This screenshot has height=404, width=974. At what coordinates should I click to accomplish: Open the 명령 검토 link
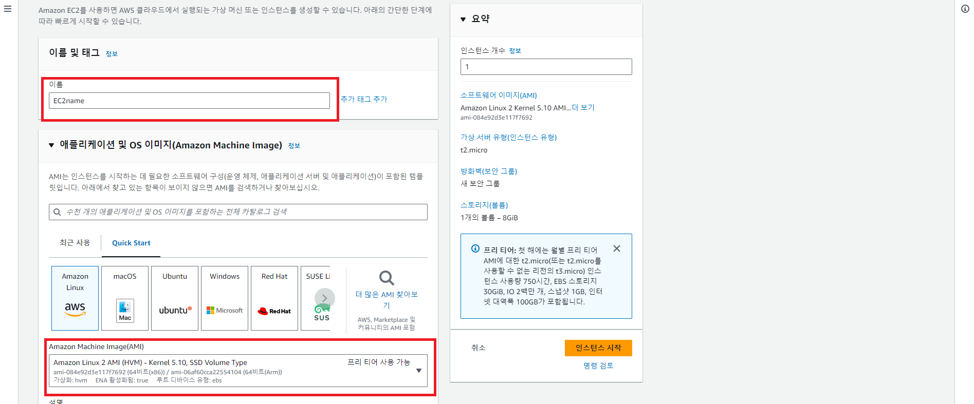tap(598, 366)
